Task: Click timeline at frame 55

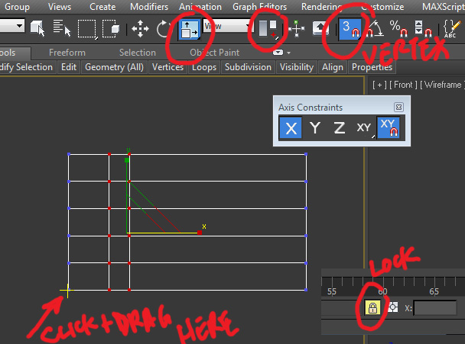Action: point(332,291)
